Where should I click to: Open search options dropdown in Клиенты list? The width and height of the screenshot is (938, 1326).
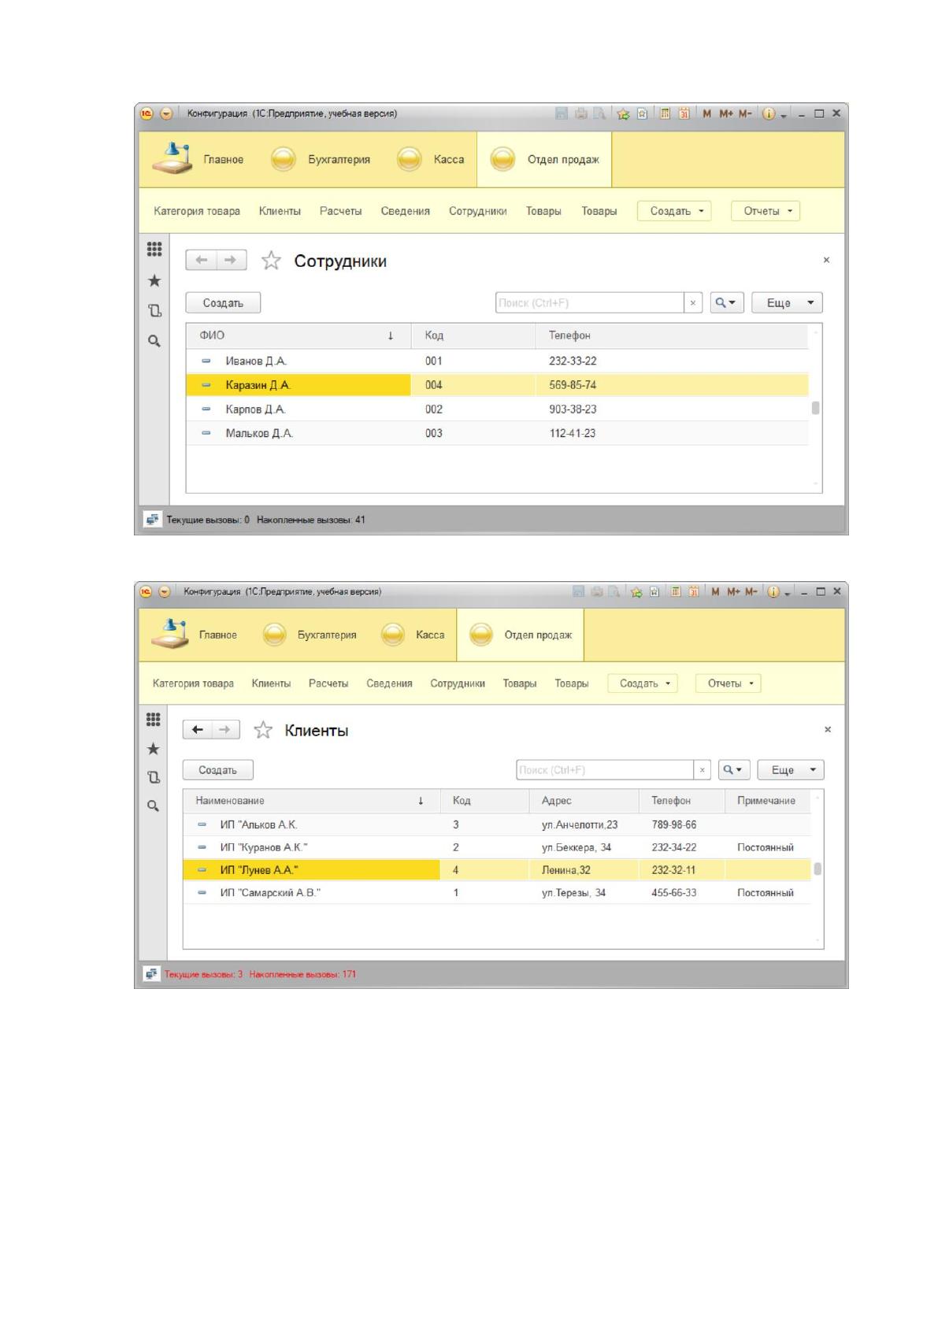(x=734, y=770)
